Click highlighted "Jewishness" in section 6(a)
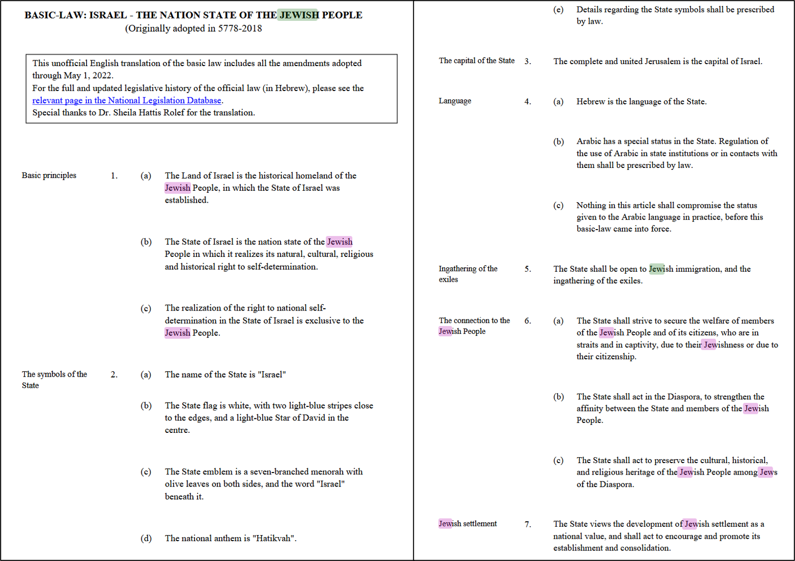This screenshot has height=561, width=795. click(x=723, y=345)
